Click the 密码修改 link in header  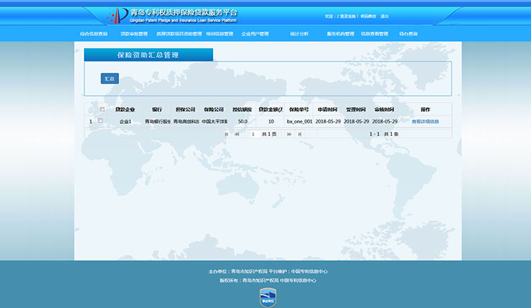pos(368,16)
